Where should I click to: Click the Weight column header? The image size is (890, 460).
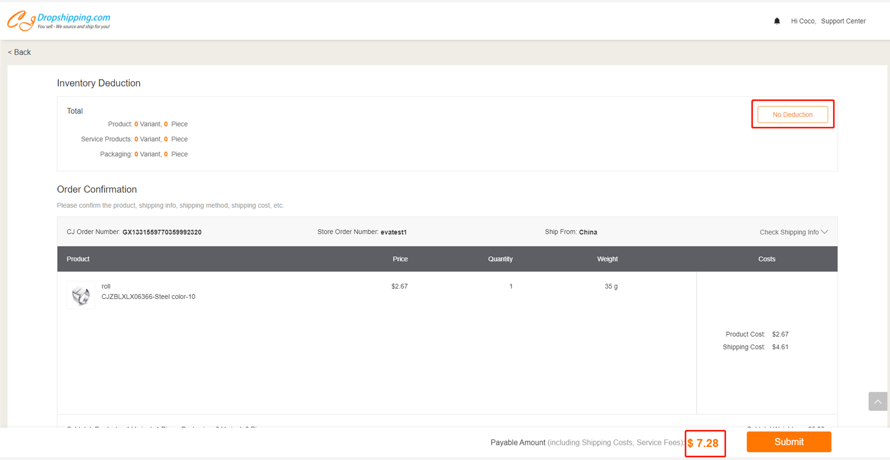tap(607, 259)
